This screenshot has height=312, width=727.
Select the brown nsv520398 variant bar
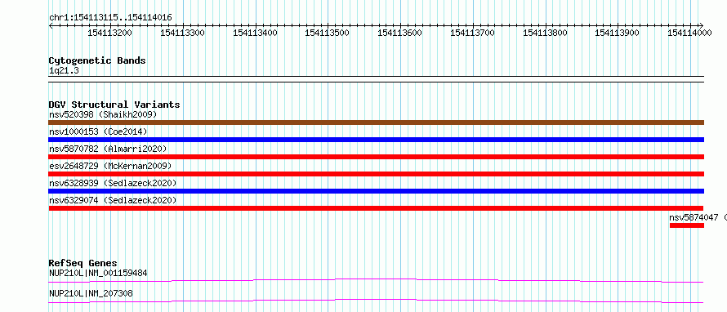click(x=377, y=123)
